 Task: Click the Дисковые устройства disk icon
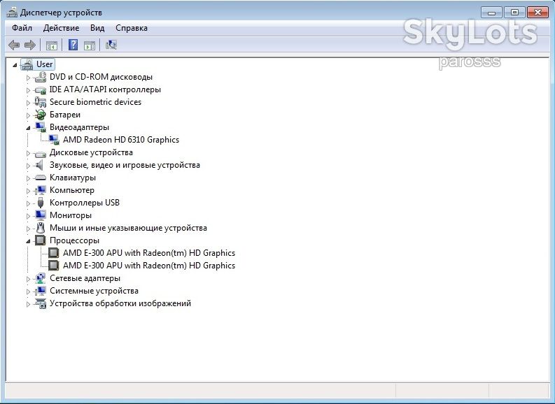[41, 153]
